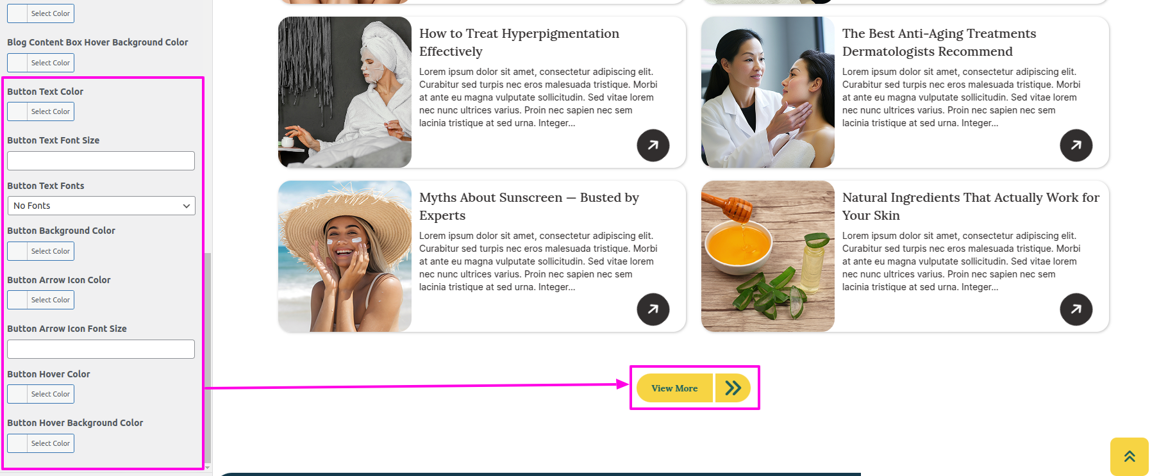
Task: Click arrow icon on Anti-Aging Treatments card
Action: pos(1076,145)
